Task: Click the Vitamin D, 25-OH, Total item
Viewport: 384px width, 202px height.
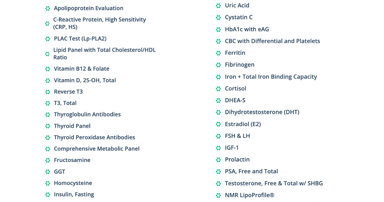Action: [85, 80]
